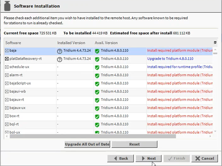Screen dimensions: 222x166
Task: Click the question mark icon beside baja installed version
Action: [59, 51]
